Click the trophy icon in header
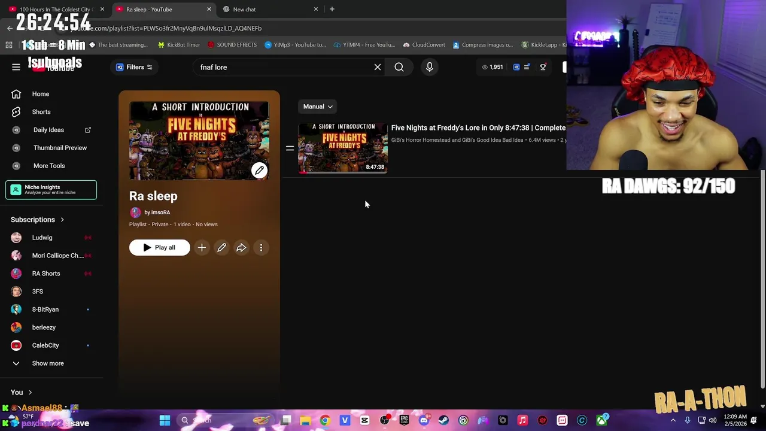Image resolution: width=766 pixels, height=431 pixels. tap(543, 67)
